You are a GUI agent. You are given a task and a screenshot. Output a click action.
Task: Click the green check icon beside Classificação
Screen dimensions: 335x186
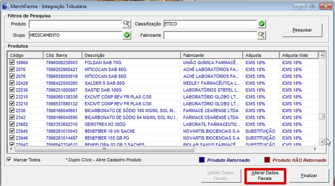click(x=261, y=24)
